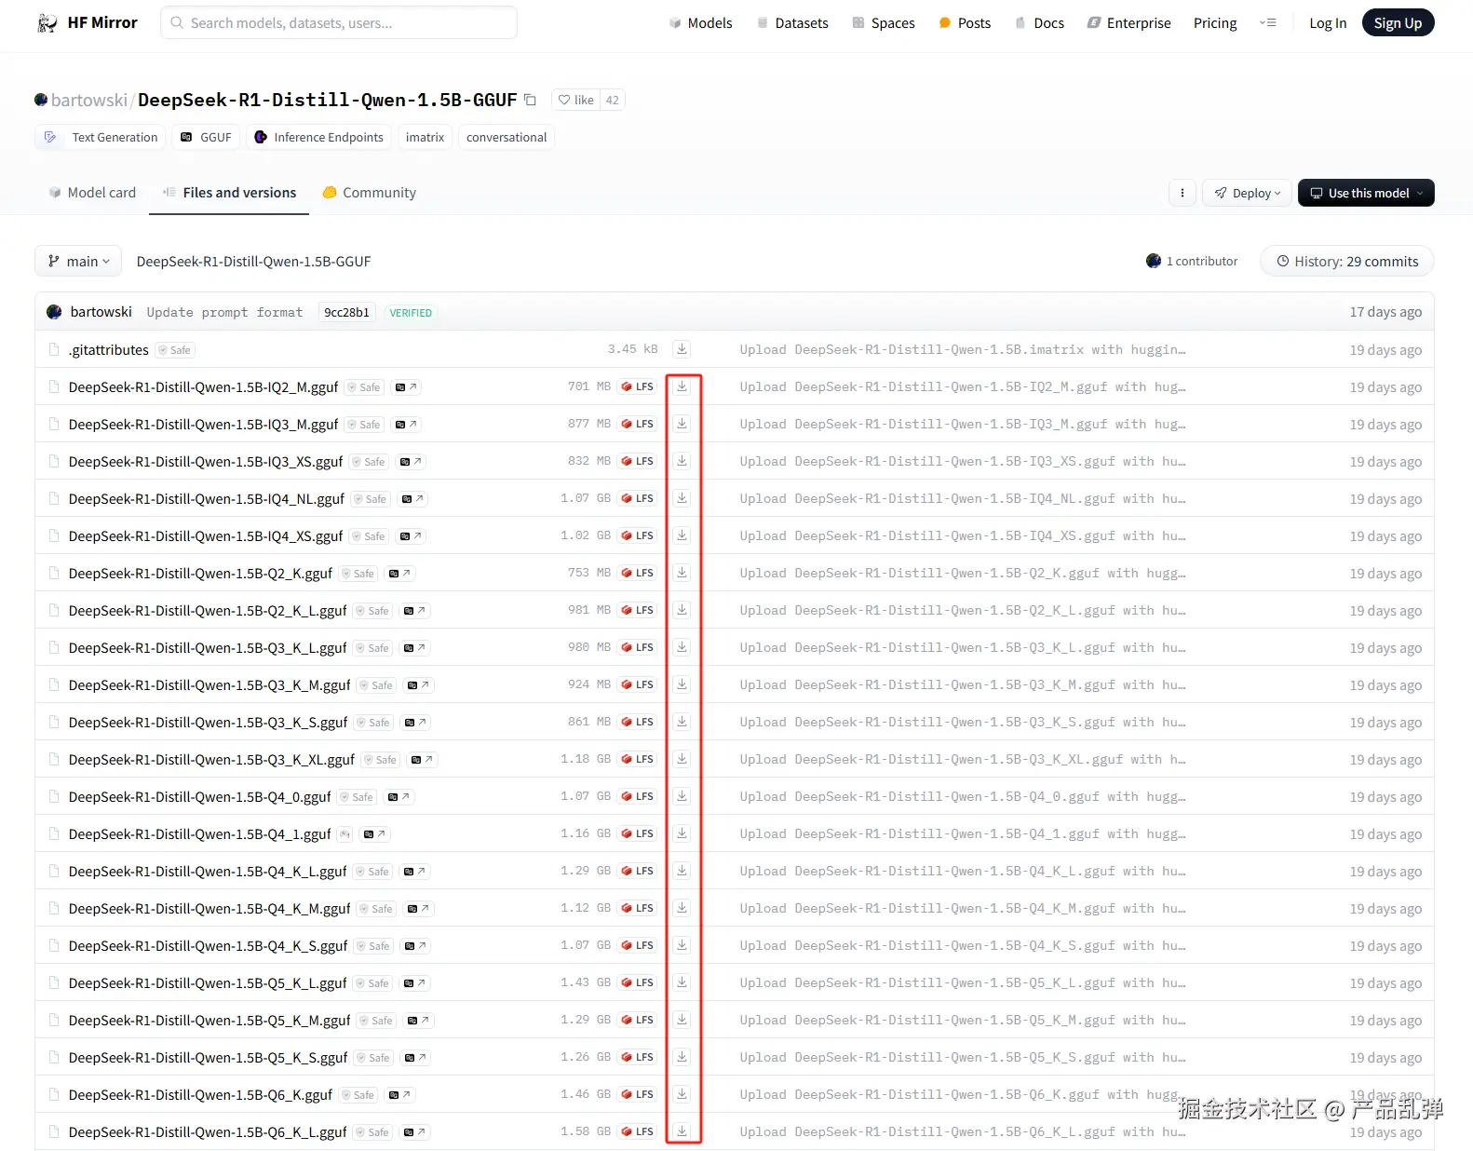
Task: Open GGUF viewer for Q6_K.gguf
Action: [399, 1095]
